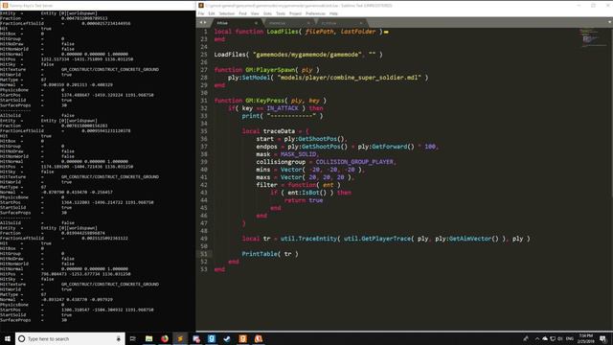613x345 pixels.
Task: Click the util.TraceEntity call
Action: tap(308, 239)
